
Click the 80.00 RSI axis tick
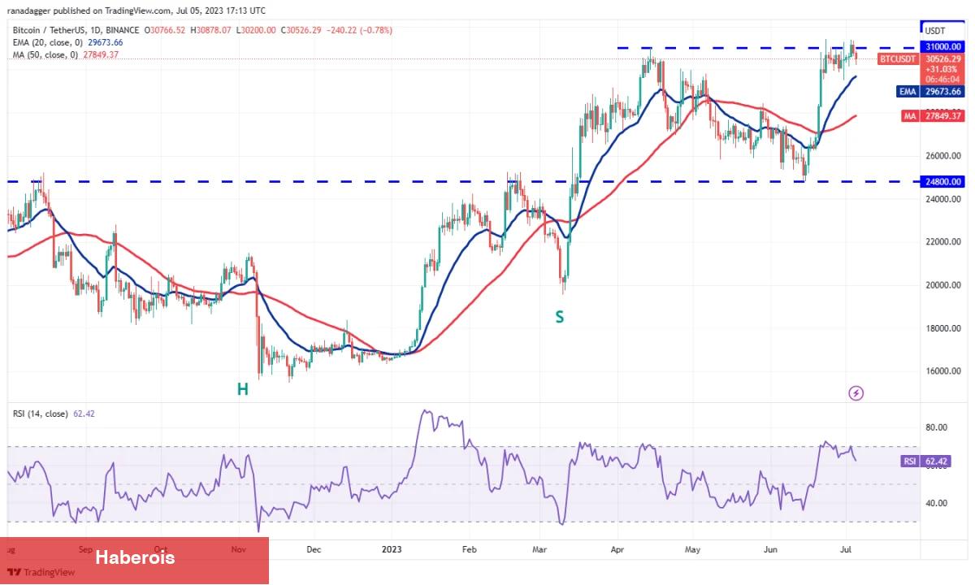click(x=936, y=427)
